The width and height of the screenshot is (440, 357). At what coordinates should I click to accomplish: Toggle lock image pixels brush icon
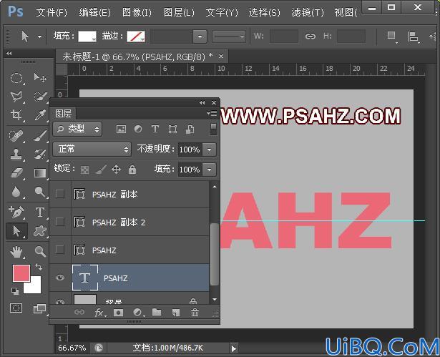pyautogui.click(x=101, y=170)
